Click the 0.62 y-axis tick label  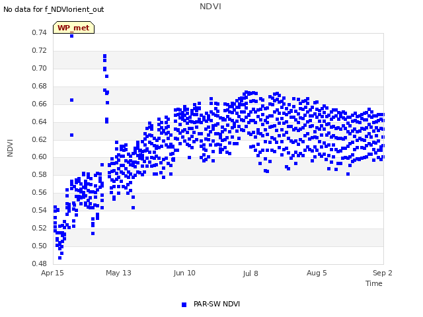(40, 139)
